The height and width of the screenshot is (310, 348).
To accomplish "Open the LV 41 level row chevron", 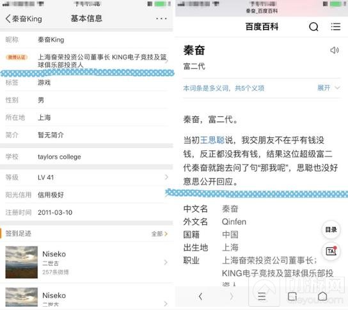I will tap(166, 177).
